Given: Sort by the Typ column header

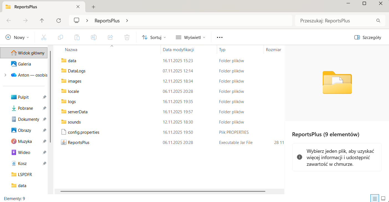Looking at the screenshot, I should click(x=222, y=50).
